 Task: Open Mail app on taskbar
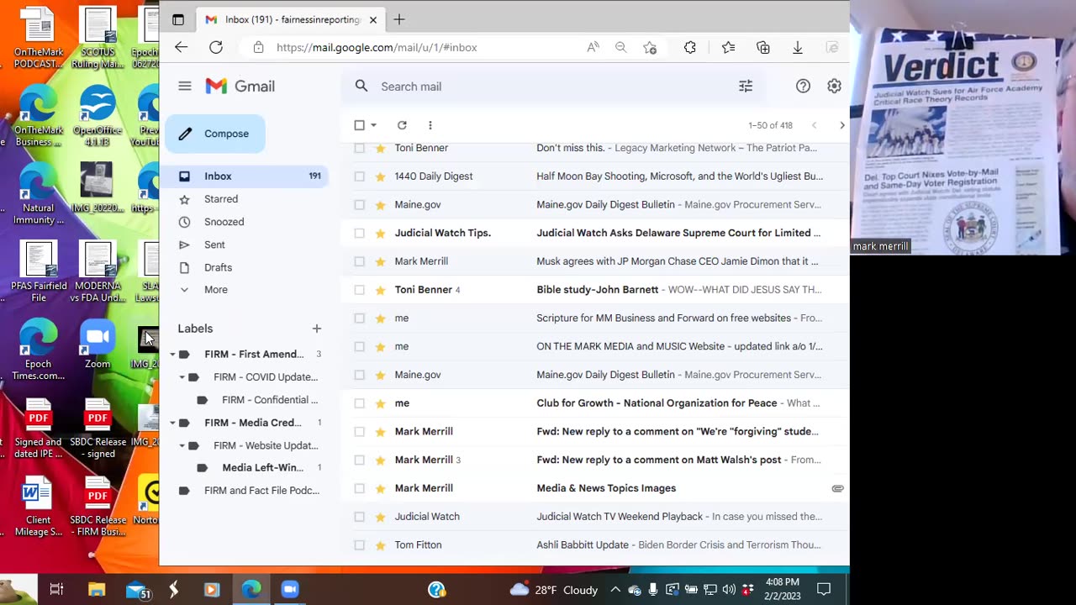pos(136,589)
